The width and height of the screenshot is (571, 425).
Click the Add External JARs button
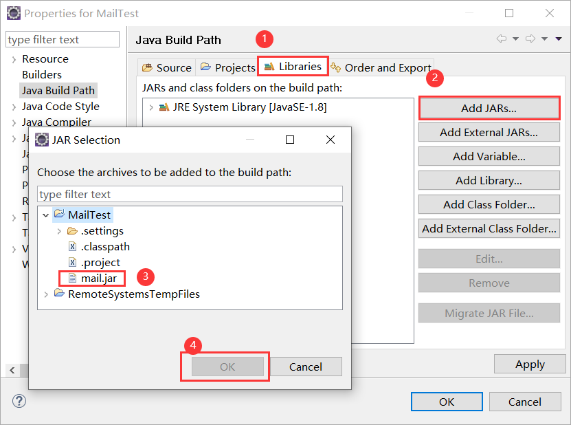[489, 132]
